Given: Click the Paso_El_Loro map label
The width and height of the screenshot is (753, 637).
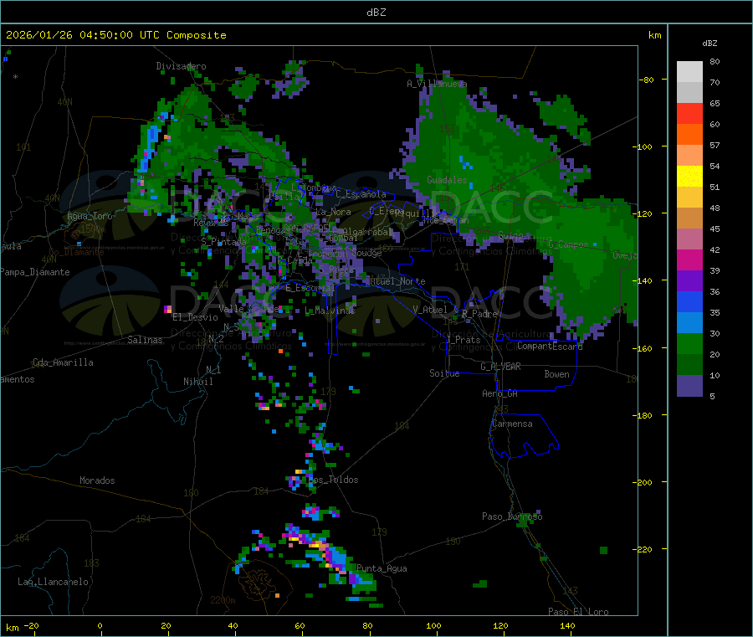Looking at the screenshot, I should [x=578, y=612].
